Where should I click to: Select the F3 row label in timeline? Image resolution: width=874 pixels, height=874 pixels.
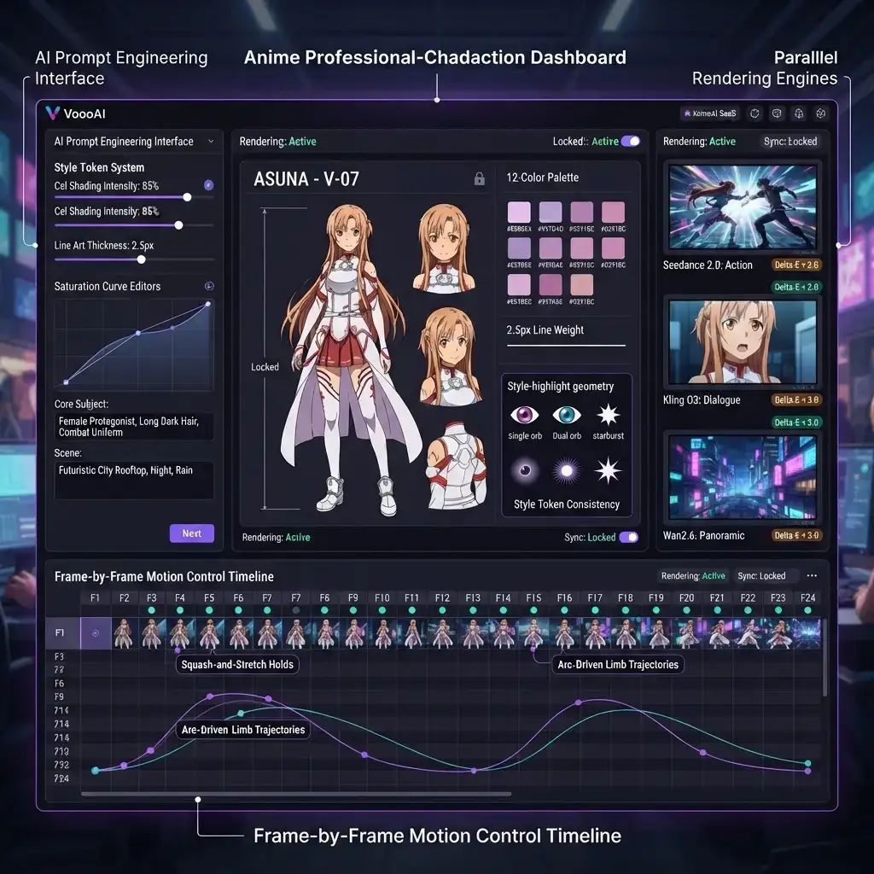pos(59,656)
